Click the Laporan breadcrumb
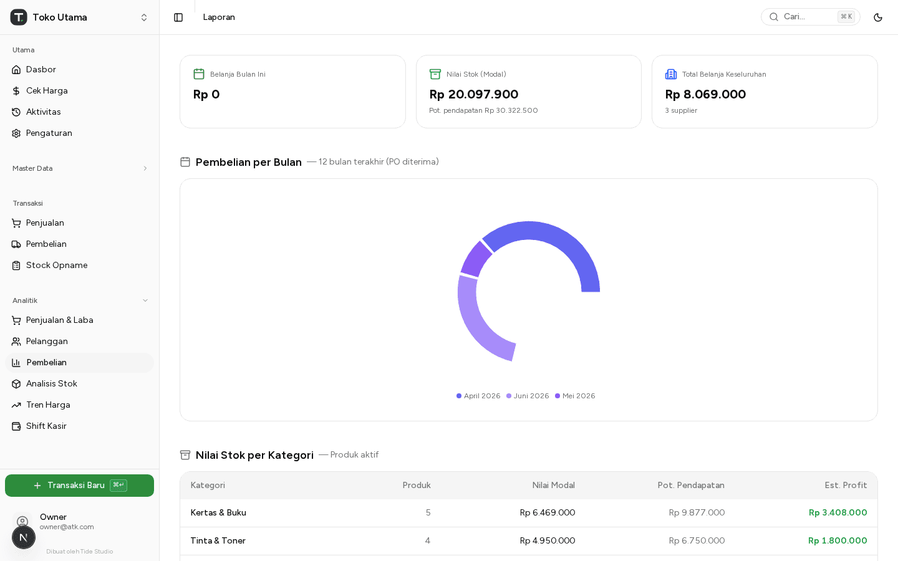Viewport: 898px width, 561px height. (x=219, y=17)
